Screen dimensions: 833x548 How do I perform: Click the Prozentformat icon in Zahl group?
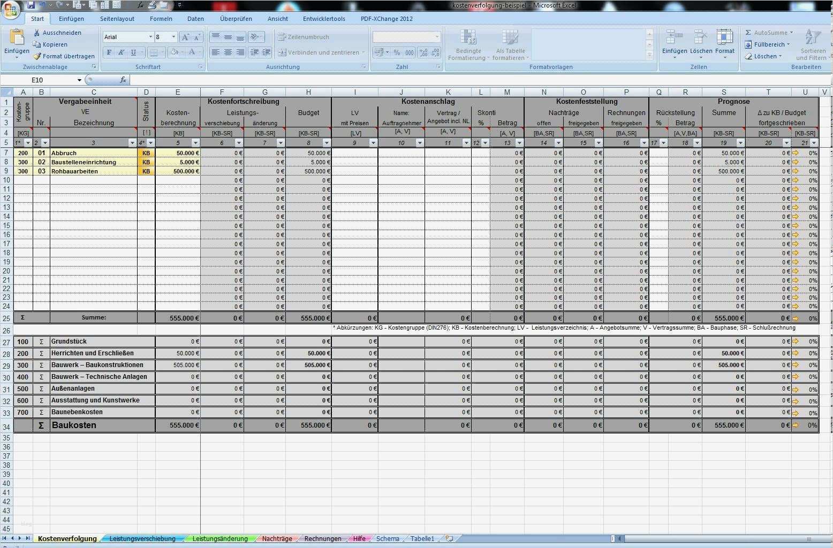[397, 52]
